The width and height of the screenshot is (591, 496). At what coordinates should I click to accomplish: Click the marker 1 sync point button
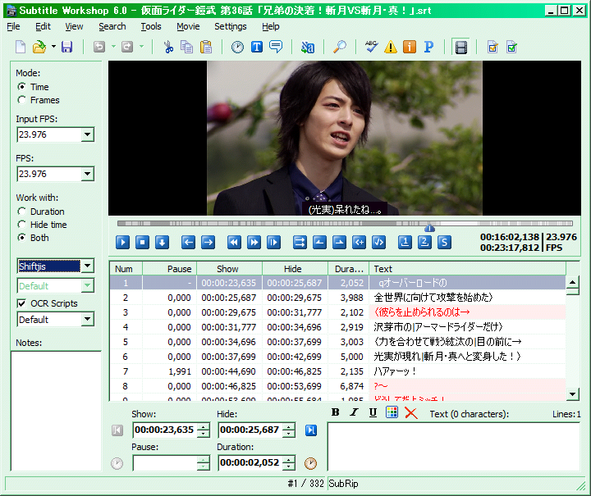click(405, 243)
